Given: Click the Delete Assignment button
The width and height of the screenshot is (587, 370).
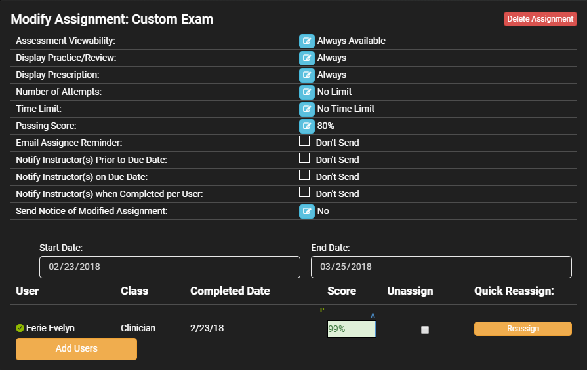Looking at the screenshot, I should click(540, 19).
